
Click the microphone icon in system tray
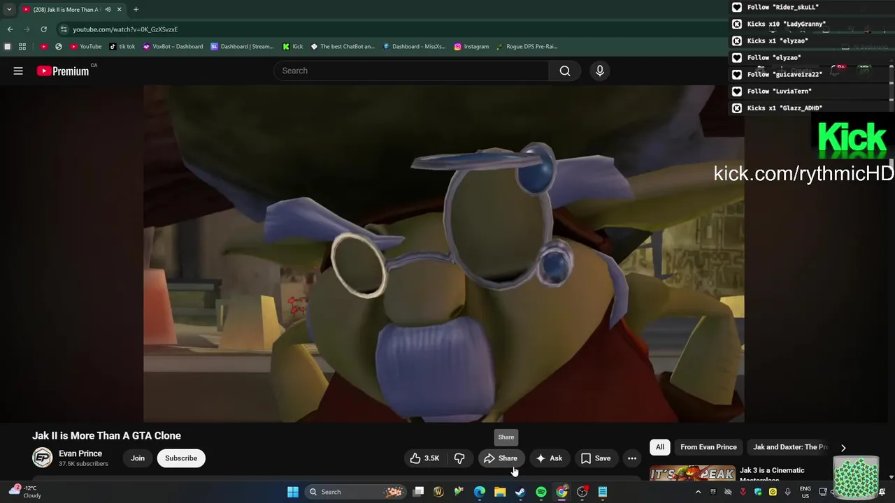click(x=788, y=492)
